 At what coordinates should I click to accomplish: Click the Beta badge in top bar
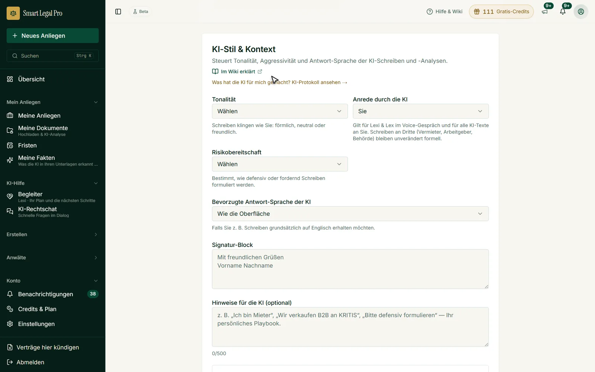tap(141, 12)
